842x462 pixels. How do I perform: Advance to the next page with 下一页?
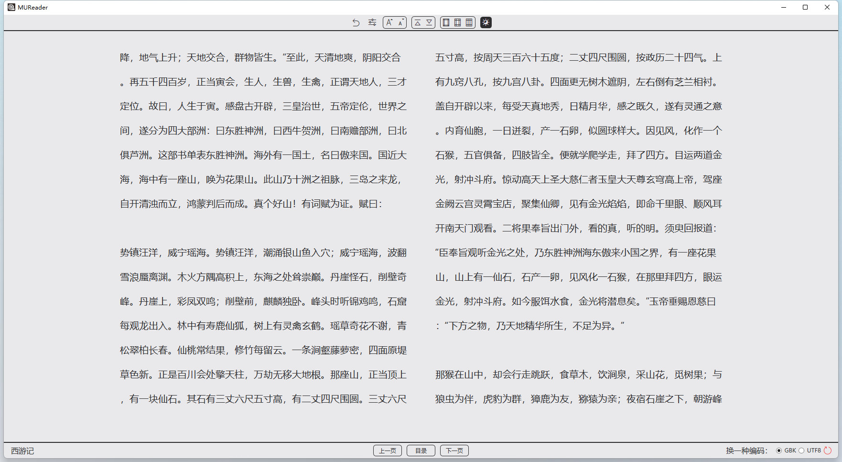[x=454, y=450]
